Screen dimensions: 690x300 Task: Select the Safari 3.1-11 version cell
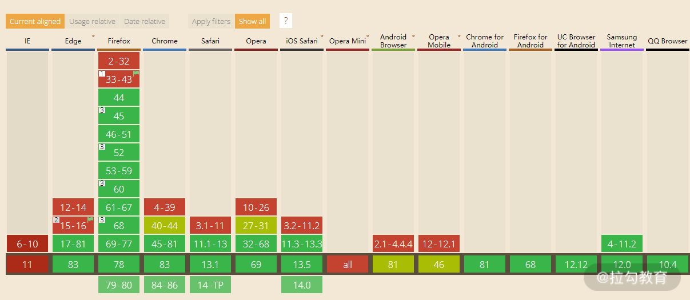pyautogui.click(x=210, y=226)
